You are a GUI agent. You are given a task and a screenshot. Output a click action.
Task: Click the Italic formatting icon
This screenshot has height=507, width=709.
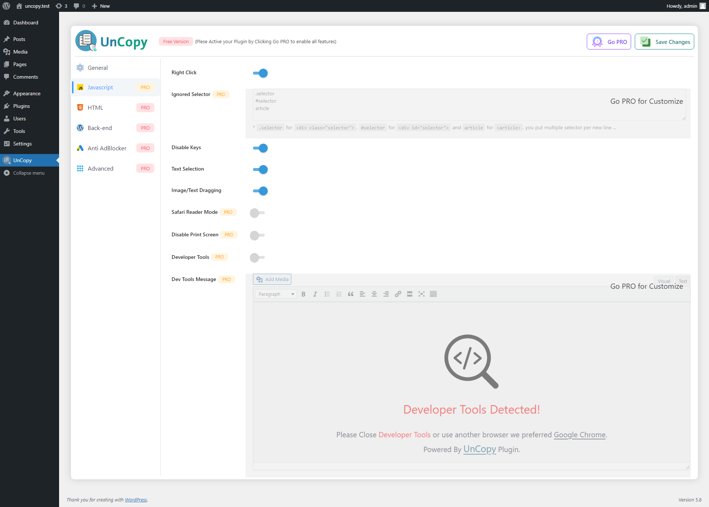315,294
